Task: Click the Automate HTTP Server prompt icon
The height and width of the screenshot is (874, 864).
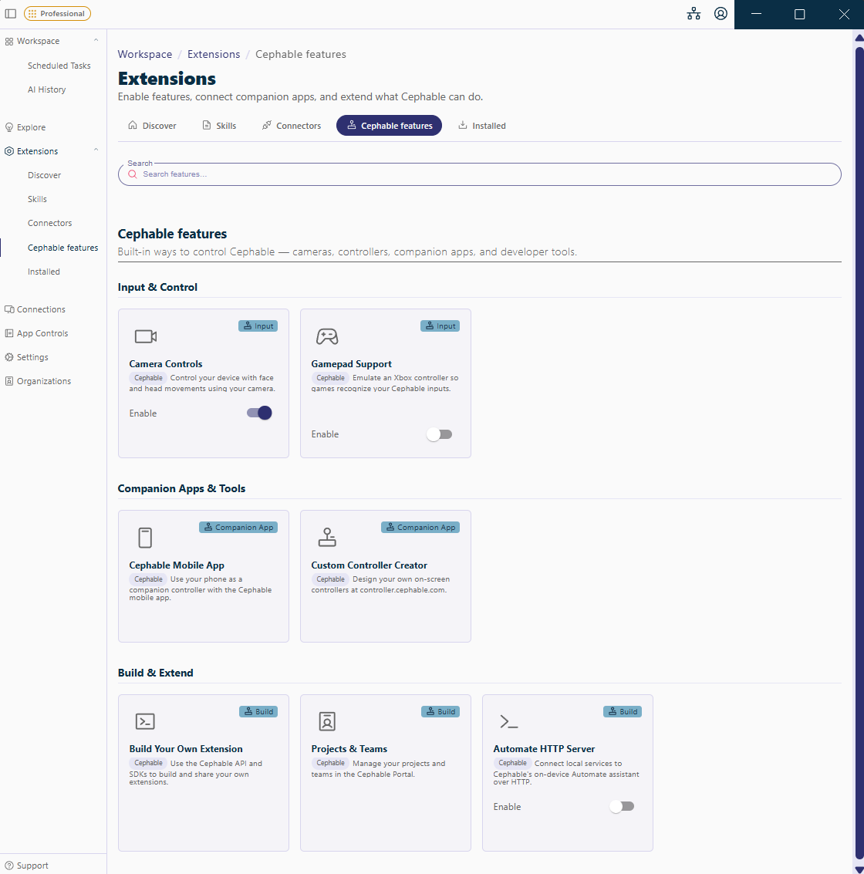Action: pyautogui.click(x=509, y=722)
